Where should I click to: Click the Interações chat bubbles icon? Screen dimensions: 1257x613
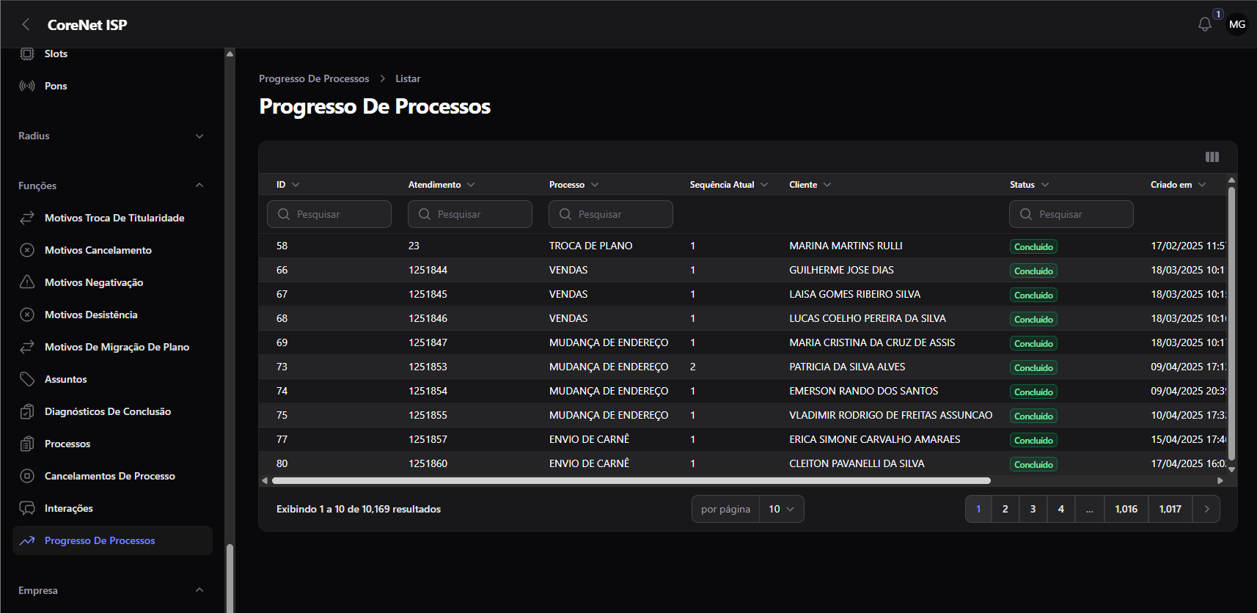click(x=27, y=508)
